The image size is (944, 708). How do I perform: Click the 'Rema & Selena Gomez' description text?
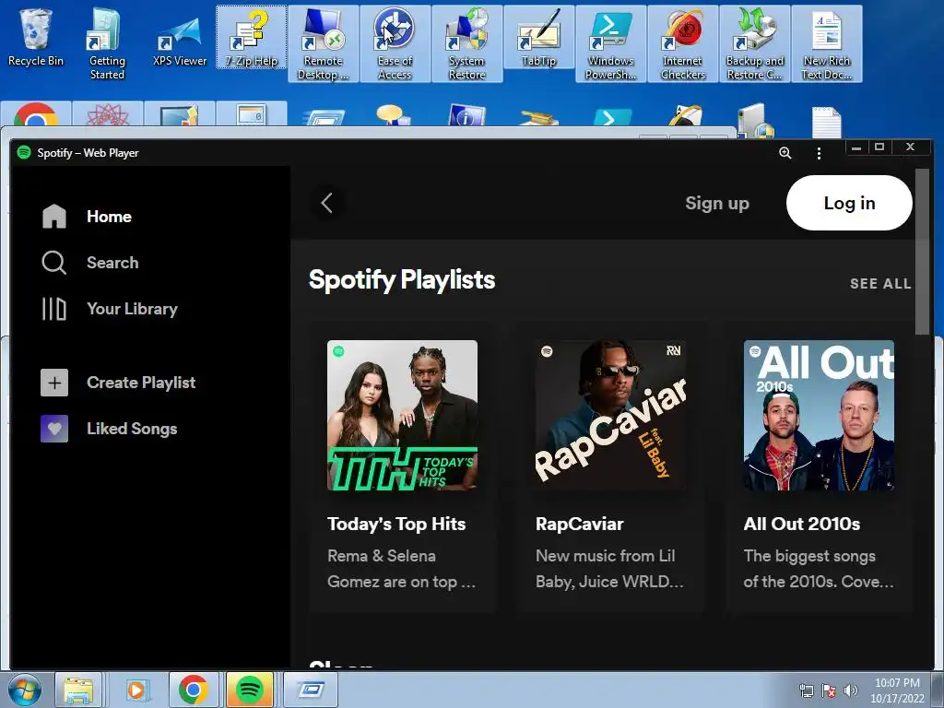click(x=402, y=568)
